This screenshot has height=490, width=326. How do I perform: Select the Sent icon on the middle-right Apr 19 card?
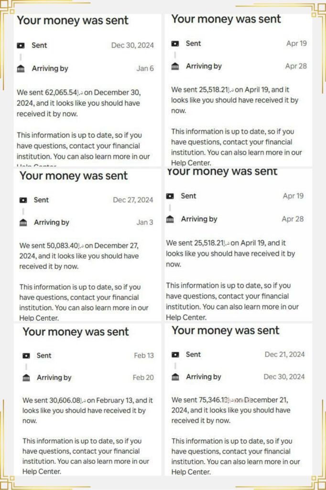(170, 196)
